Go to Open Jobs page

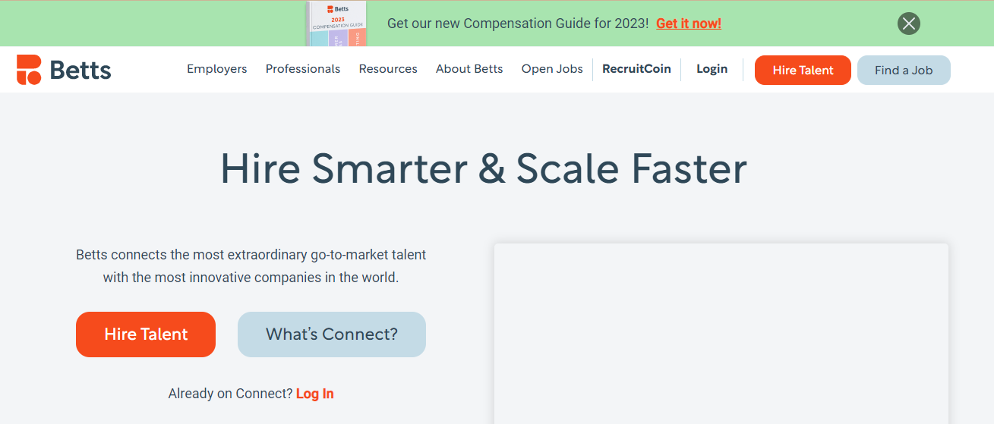[x=552, y=69]
